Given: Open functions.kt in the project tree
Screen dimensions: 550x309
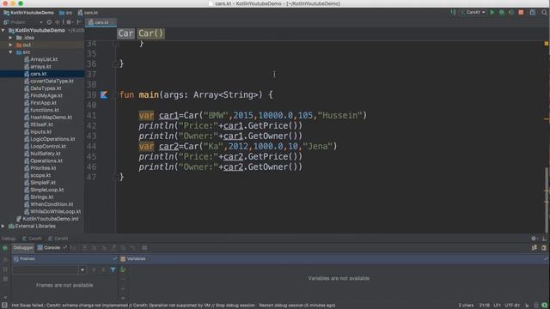Looking at the screenshot, I should (44, 110).
